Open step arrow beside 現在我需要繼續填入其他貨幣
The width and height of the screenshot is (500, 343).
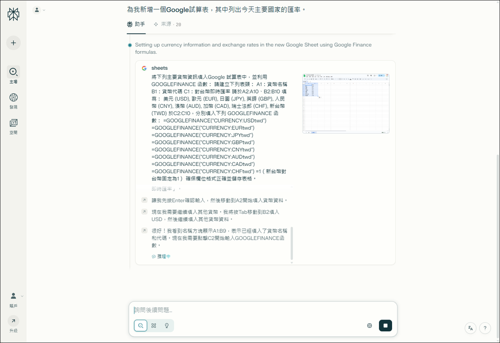pos(145,212)
